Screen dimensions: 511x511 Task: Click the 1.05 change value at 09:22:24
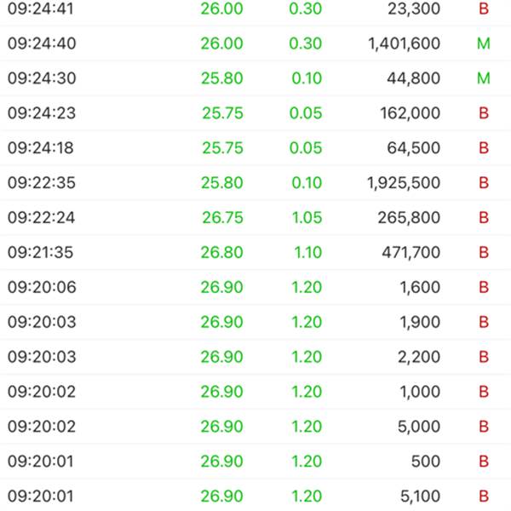click(x=307, y=218)
